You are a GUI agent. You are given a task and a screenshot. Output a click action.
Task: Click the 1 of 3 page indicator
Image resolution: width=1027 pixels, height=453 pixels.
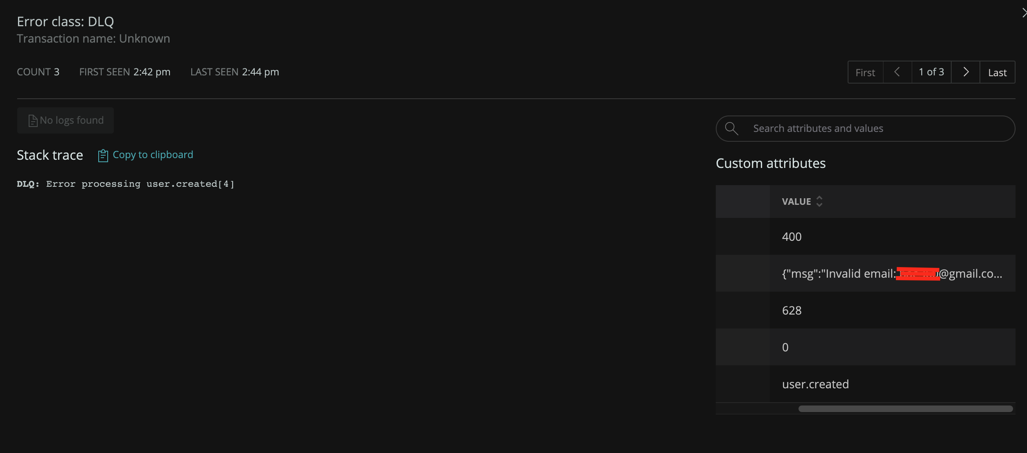coord(931,72)
